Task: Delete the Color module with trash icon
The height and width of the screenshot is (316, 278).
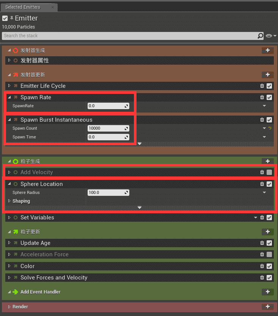Action: pos(262,266)
